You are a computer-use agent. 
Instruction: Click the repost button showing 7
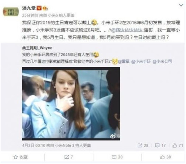click(69, 157)
